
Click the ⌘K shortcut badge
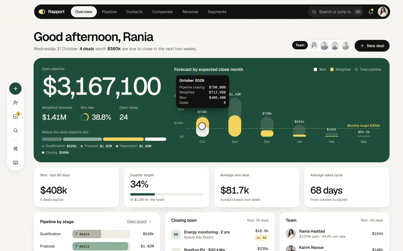click(x=358, y=12)
